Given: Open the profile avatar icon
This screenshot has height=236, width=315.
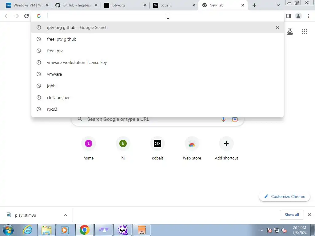Looking at the screenshot, I should 298,16.
